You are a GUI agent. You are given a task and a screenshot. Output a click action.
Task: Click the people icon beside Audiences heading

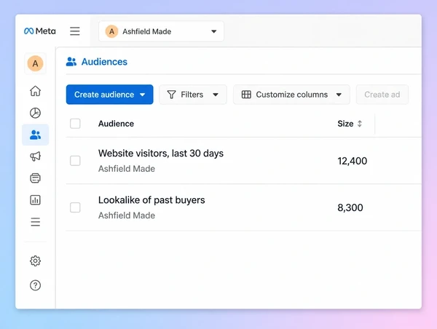coord(71,62)
